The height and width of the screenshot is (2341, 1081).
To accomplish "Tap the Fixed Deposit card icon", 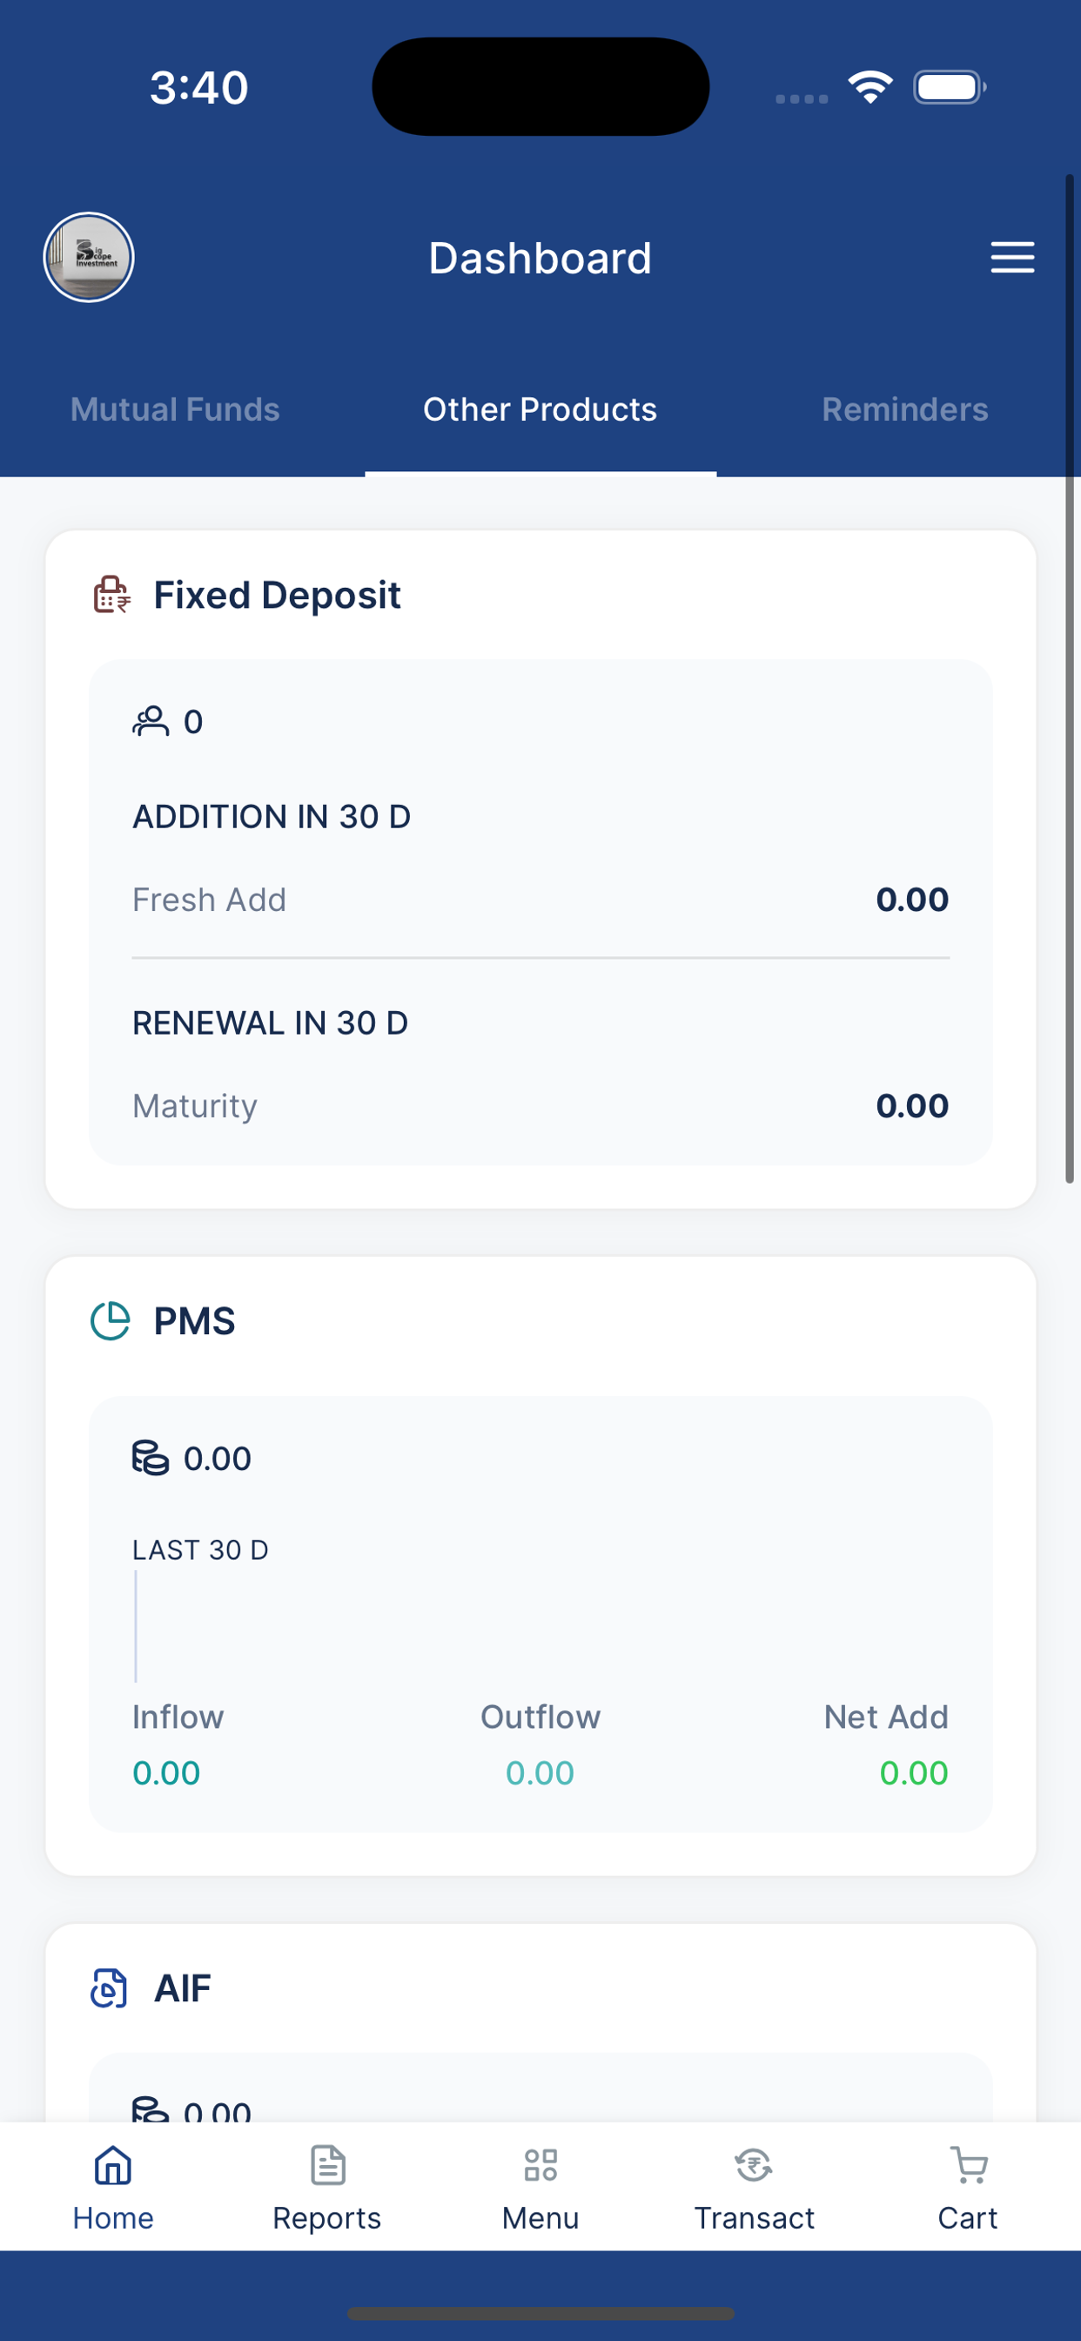I will coord(111,595).
